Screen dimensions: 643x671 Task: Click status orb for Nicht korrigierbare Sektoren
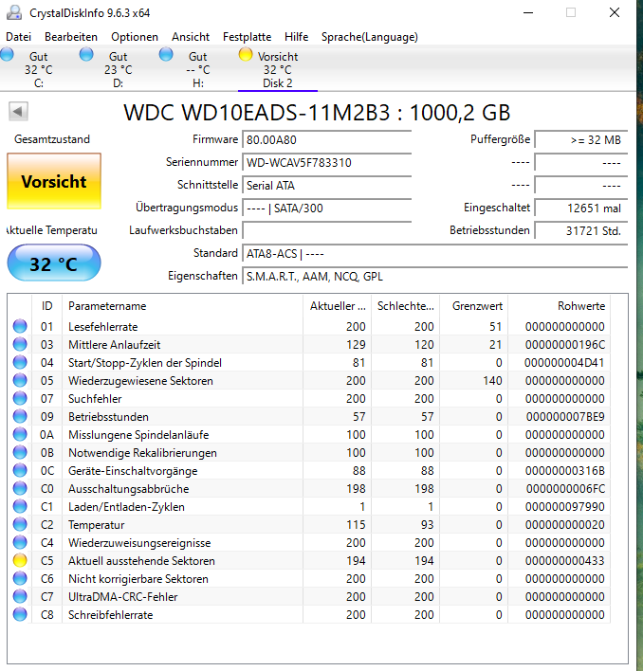(x=20, y=578)
